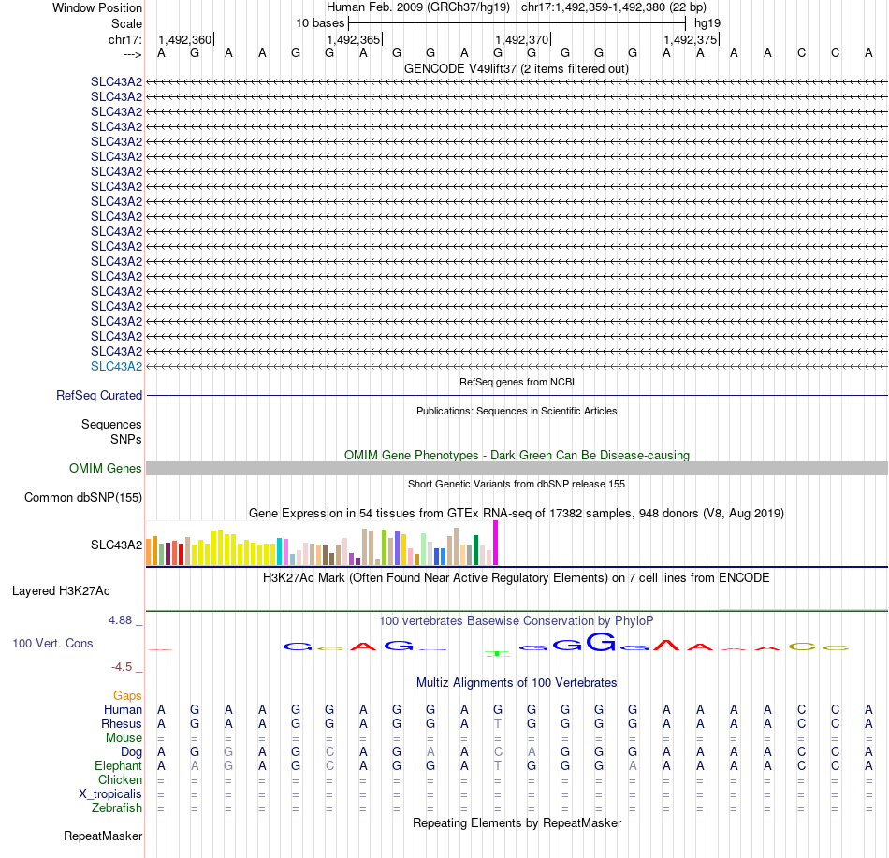Image resolution: width=889 pixels, height=858 pixels.
Task: Open the H3K27Ac Mark track title
Action: (517, 577)
